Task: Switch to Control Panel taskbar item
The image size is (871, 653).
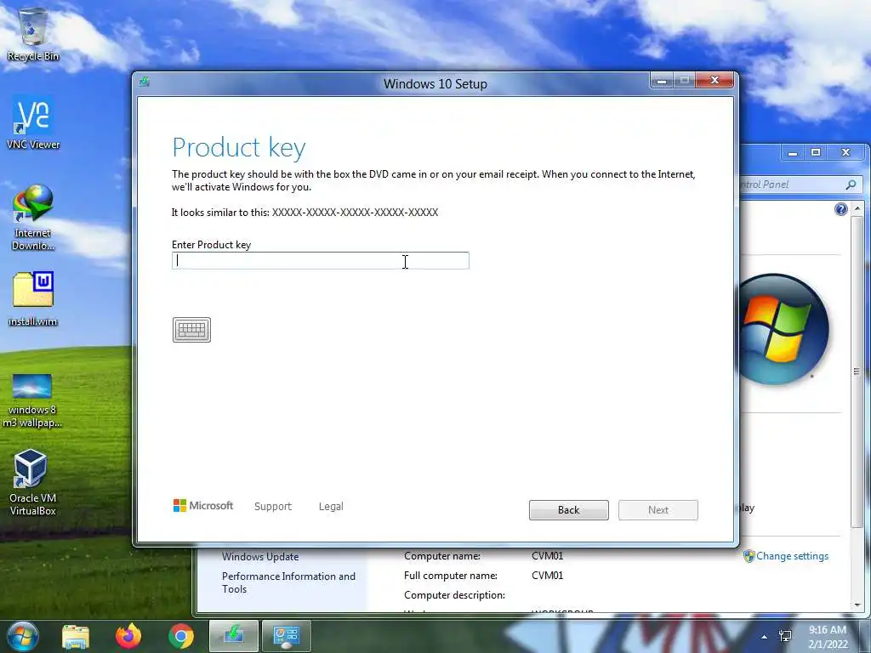Action: click(286, 636)
